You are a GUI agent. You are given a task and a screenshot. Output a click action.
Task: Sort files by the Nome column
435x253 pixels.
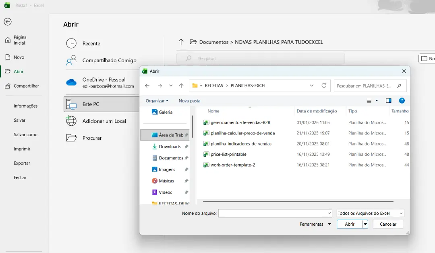[213, 111]
